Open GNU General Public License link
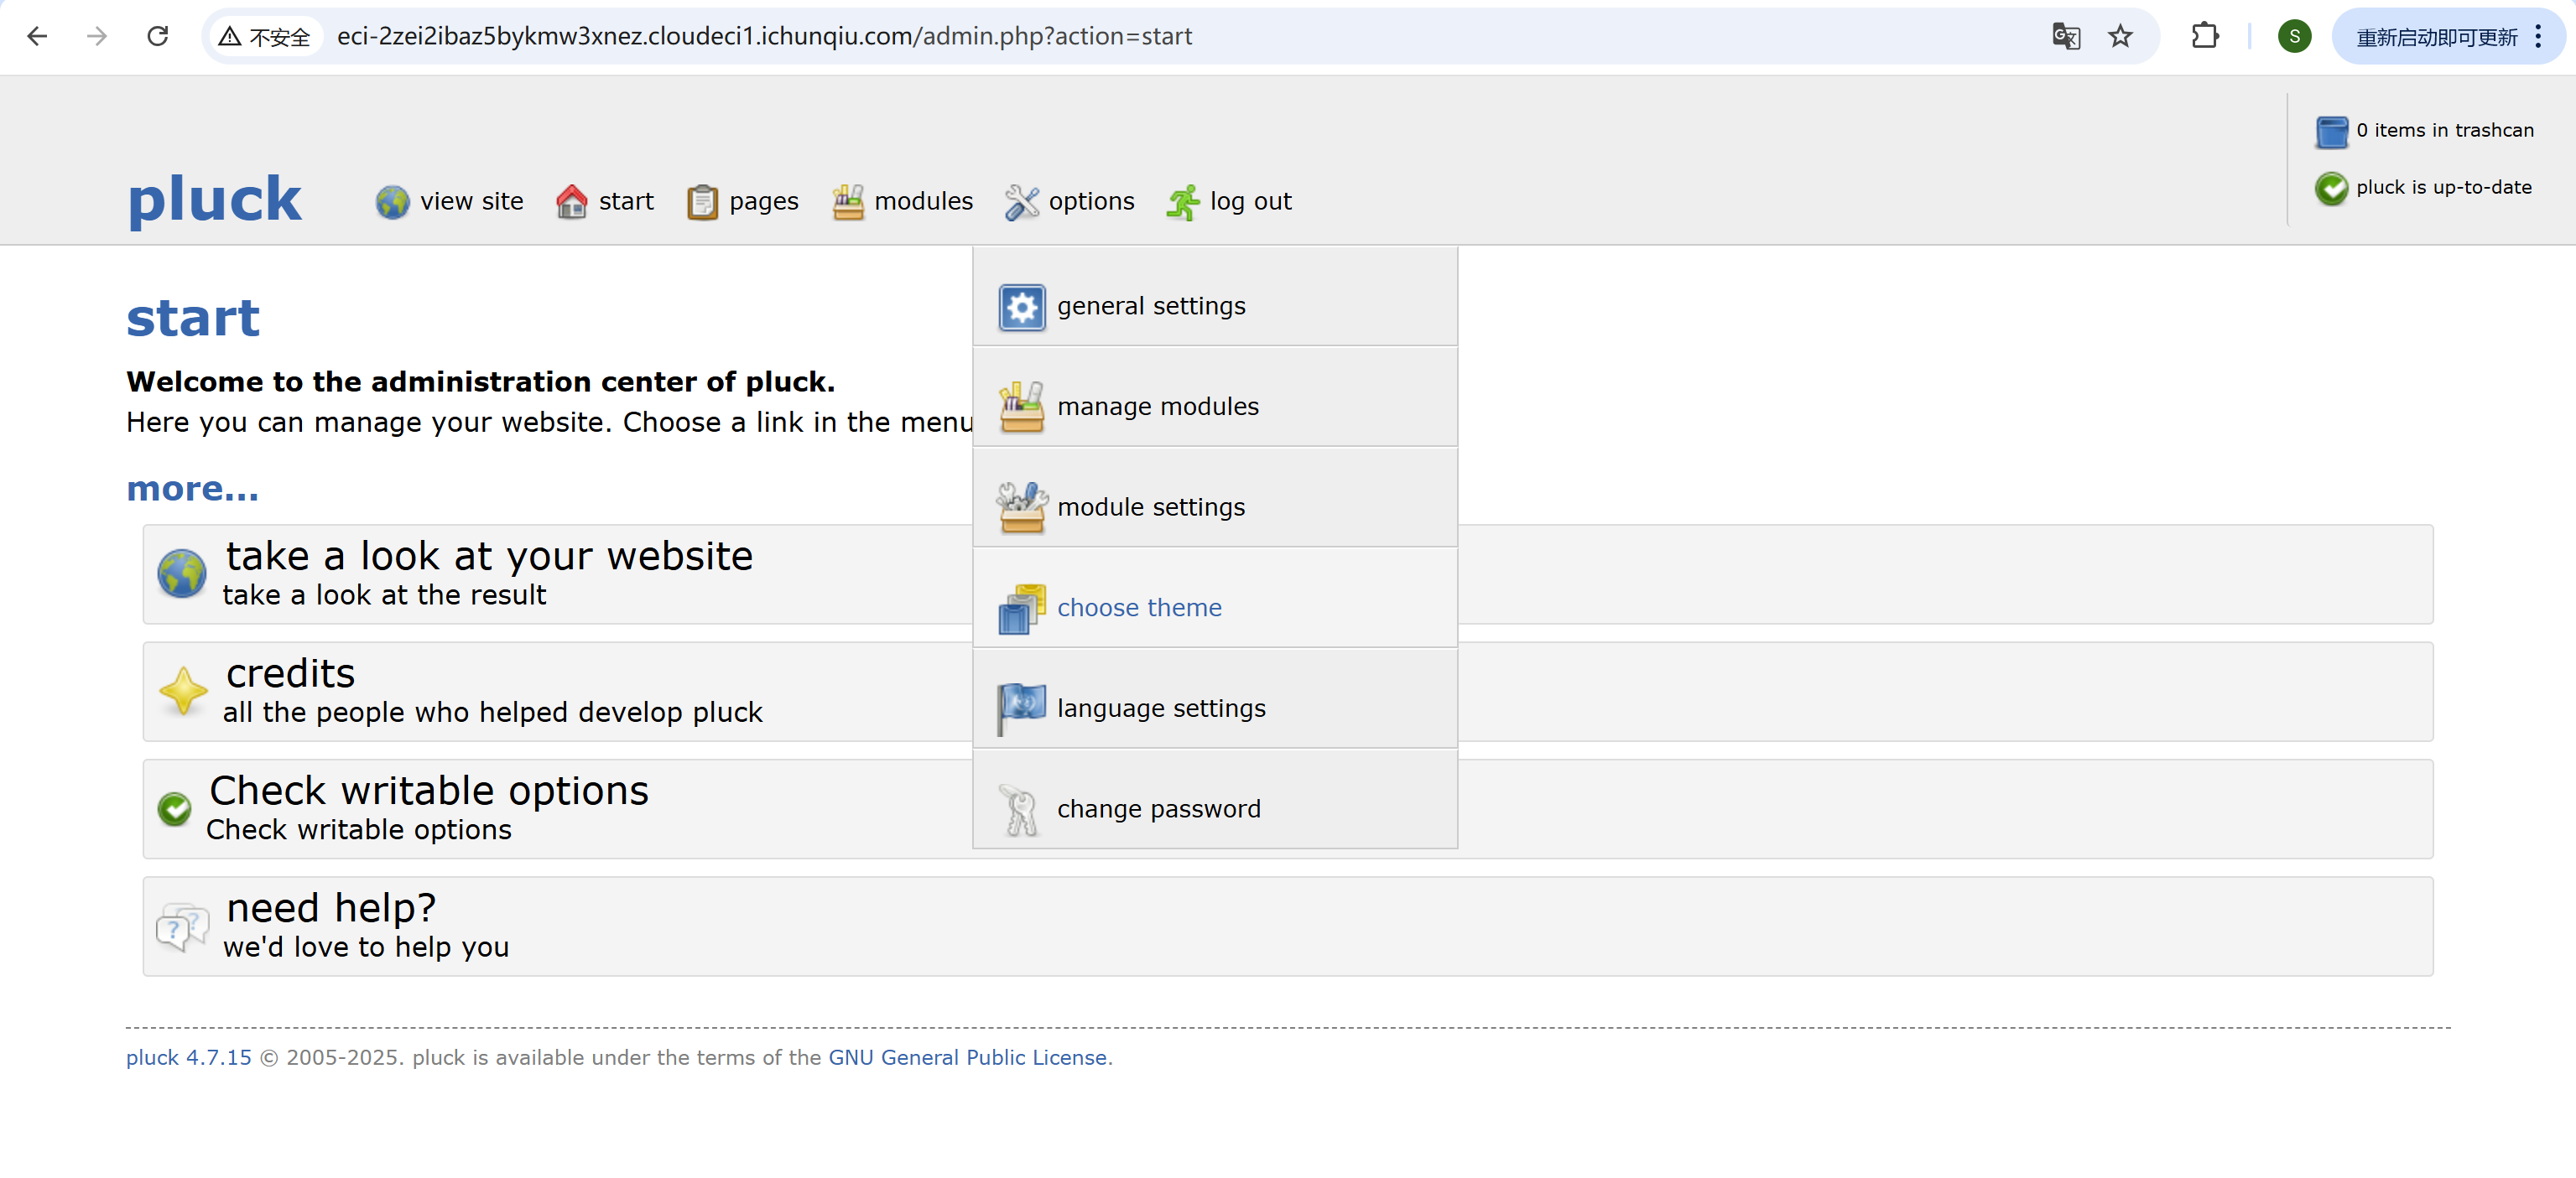This screenshot has width=2576, height=1178. coord(967,1058)
